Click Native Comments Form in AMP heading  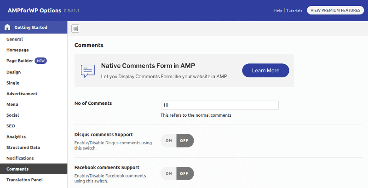(x=148, y=66)
